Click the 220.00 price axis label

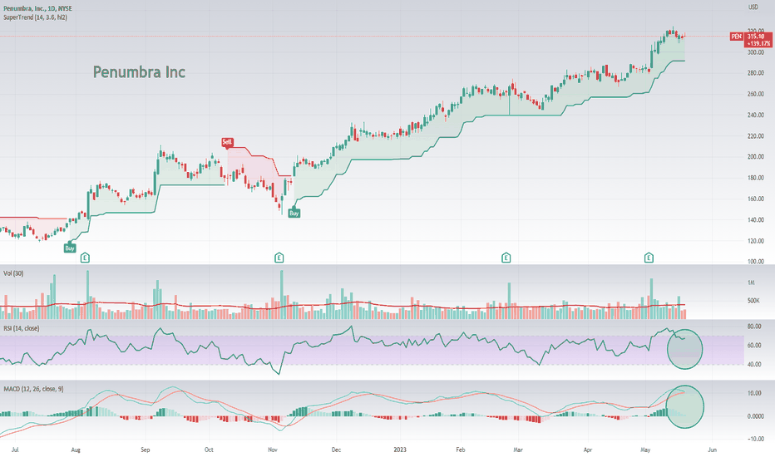point(756,136)
